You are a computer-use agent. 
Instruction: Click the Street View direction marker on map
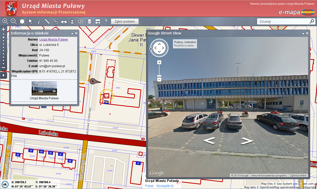click(95, 82)
